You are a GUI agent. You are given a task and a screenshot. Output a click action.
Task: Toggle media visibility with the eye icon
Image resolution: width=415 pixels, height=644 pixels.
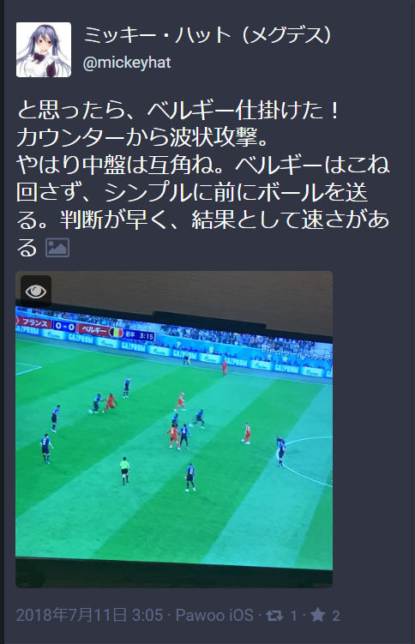pyautogui.click(x=36, y=292)
